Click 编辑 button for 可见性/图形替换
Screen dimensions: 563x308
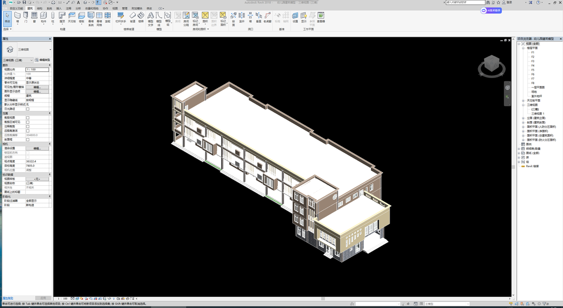(x=37, y=87)
